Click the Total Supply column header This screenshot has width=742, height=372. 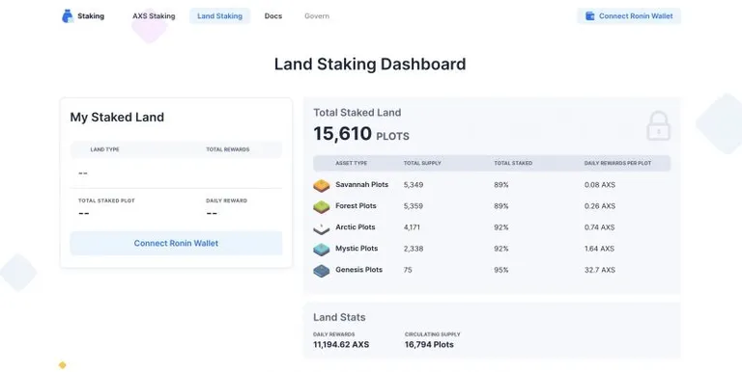tap(422, 163)
